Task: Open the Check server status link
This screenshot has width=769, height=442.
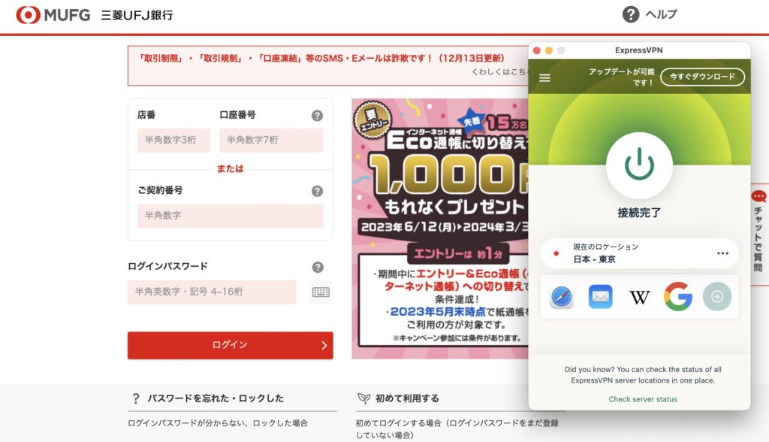Action: point(643,399)
